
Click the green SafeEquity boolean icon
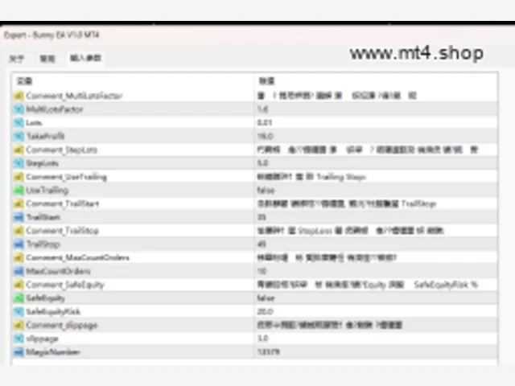19,298
